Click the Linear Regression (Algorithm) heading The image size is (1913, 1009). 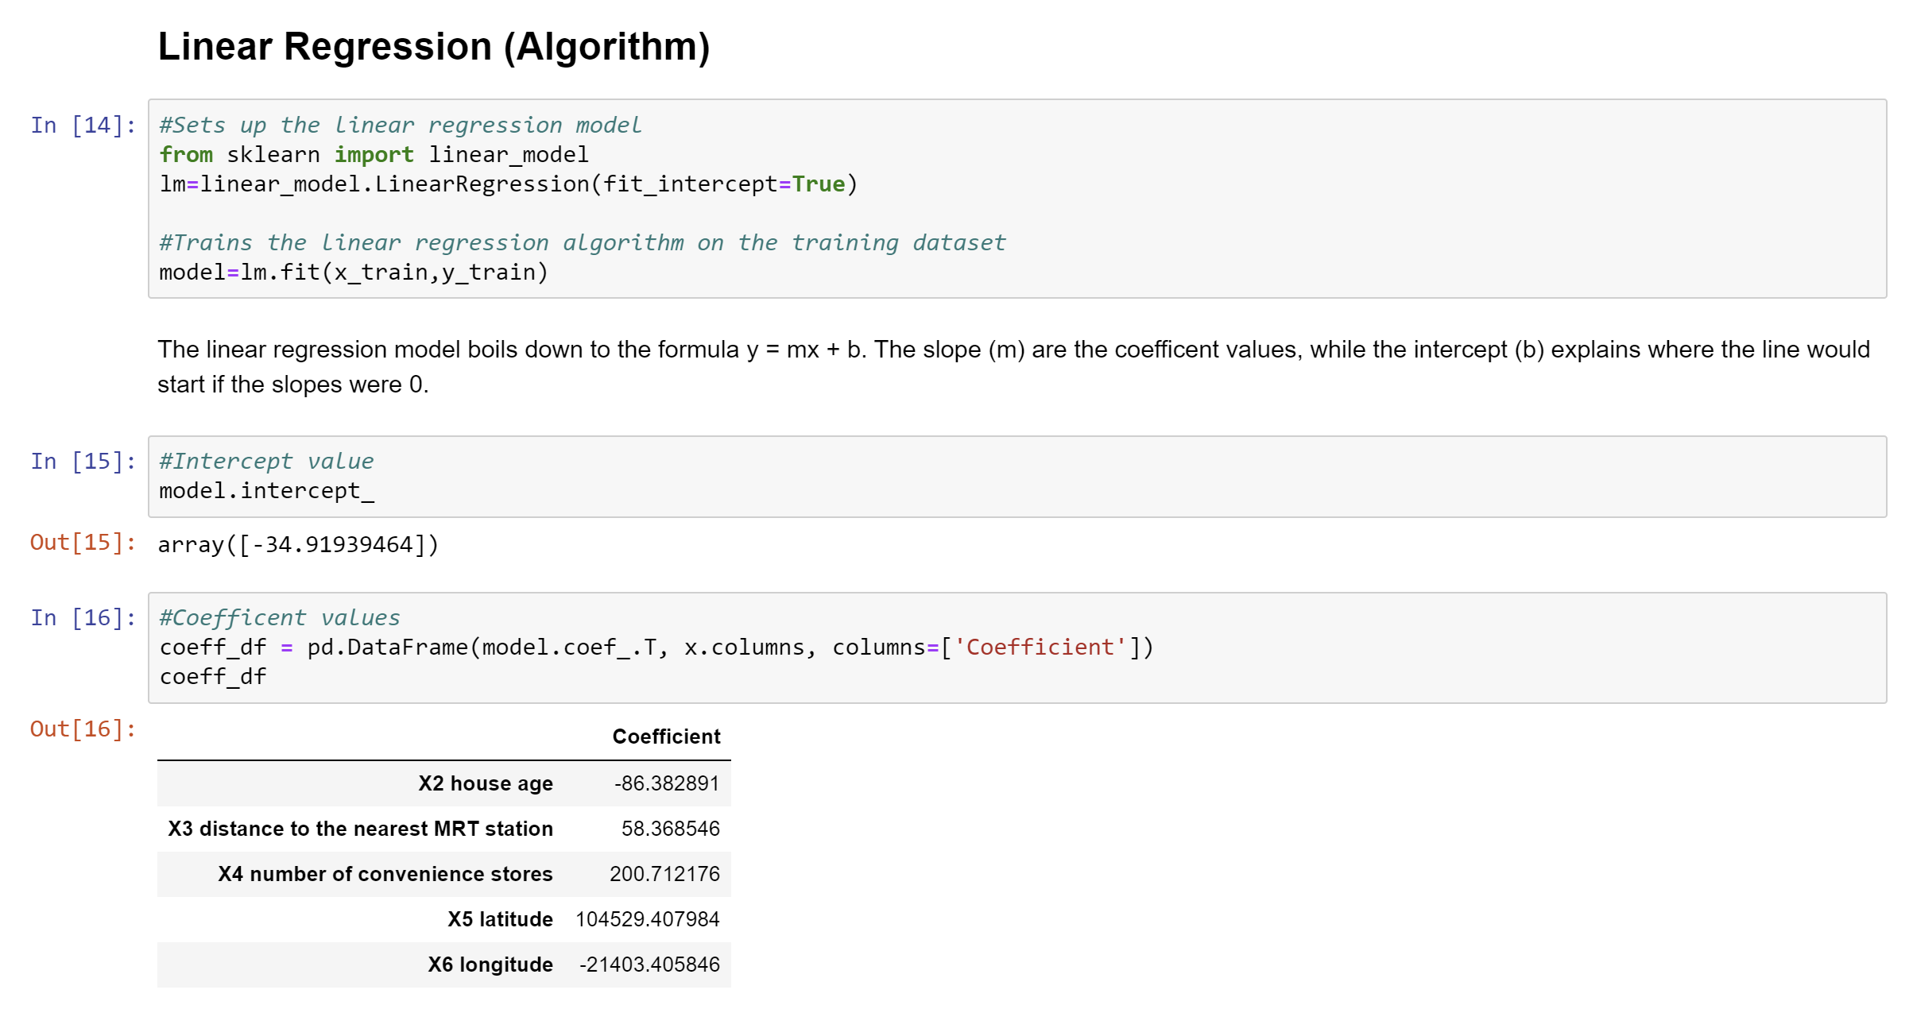433,47
